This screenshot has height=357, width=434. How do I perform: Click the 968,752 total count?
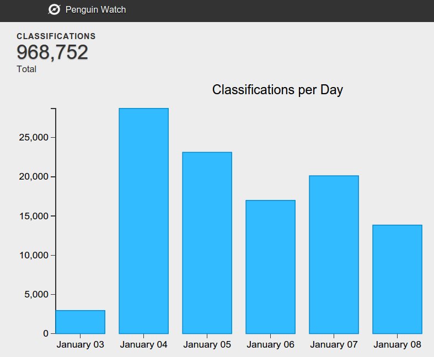(52, 52)
